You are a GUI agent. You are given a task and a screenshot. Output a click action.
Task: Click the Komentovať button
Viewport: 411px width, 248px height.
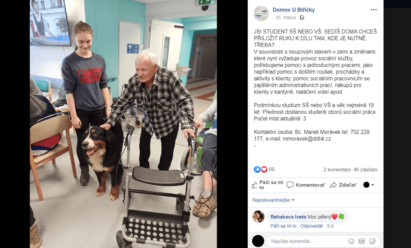(306, 185)
